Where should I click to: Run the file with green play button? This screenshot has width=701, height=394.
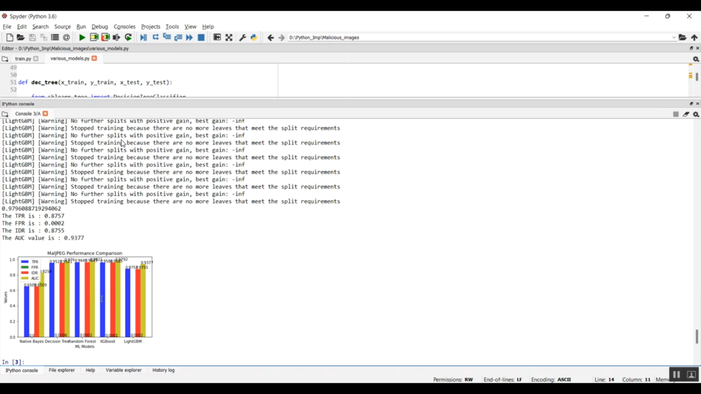coord(82,37)
